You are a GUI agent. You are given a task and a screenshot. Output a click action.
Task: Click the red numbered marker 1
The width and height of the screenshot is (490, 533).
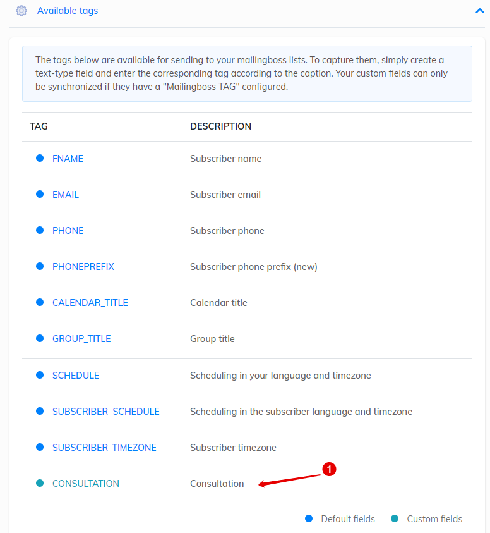[329, 469]
